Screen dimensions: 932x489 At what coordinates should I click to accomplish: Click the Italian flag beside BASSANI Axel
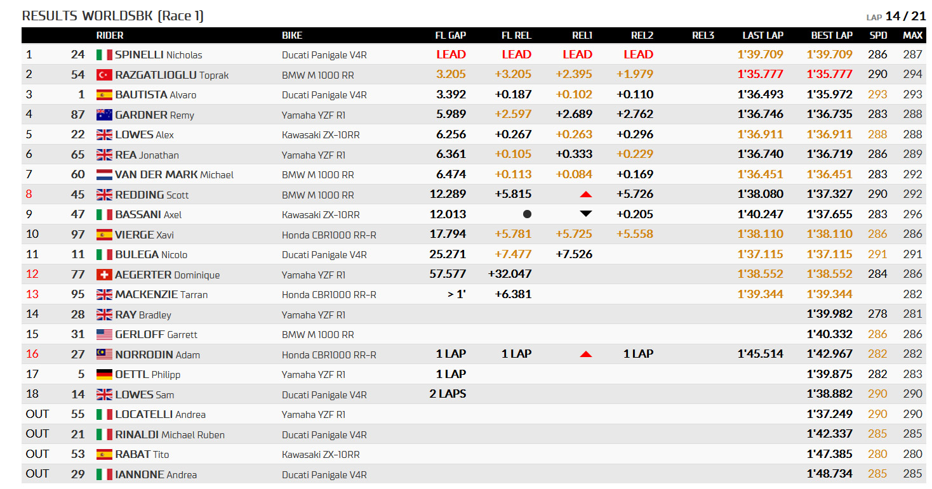point(104,214)
